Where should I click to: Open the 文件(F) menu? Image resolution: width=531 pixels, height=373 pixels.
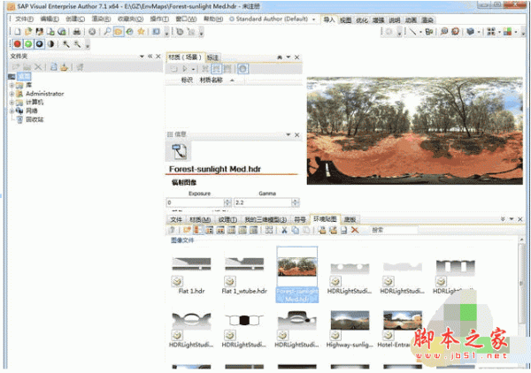(24, 19)
